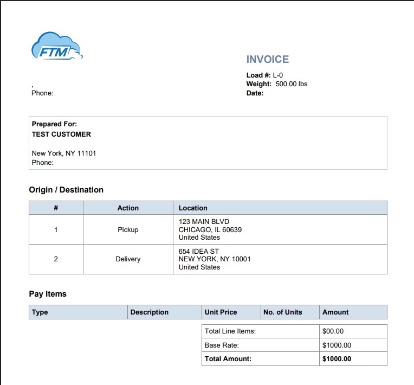The width and height of the screenshot is (414, 385).
Task: Click the Pay Items heading
Action: point(48,294)
